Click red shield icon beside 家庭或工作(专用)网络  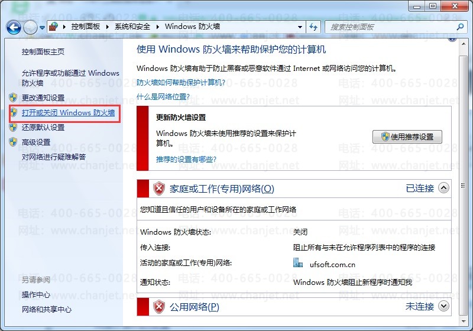coord(159,189)
